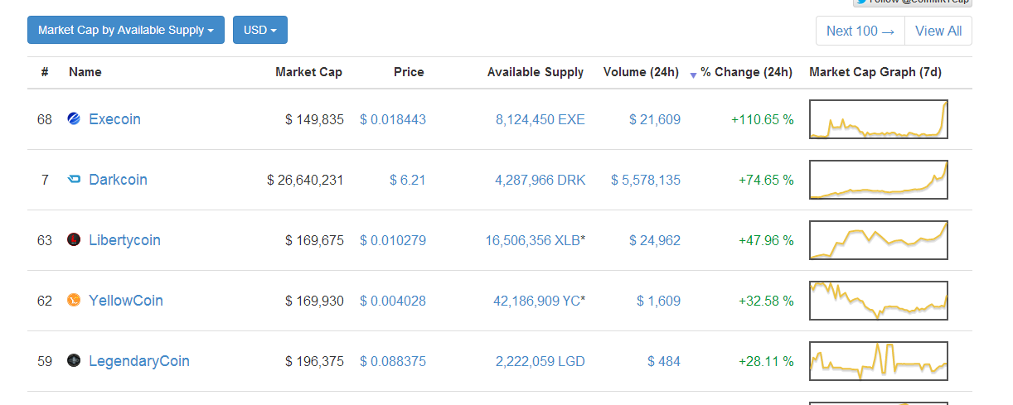This screenshot has width=1013, height=405.
Task: Sort by Volume (24h) column header
Action: pos(642,72)
